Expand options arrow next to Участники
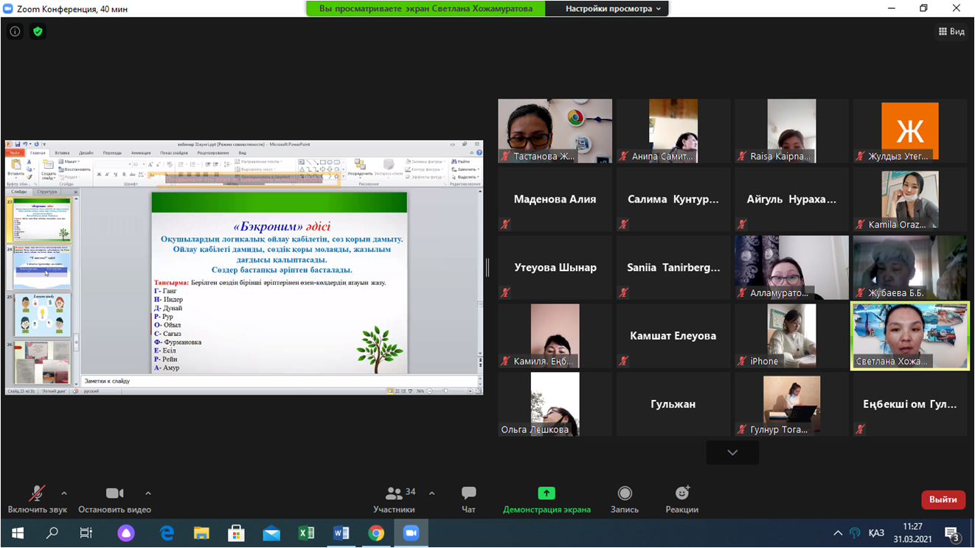 coord(431,493)
